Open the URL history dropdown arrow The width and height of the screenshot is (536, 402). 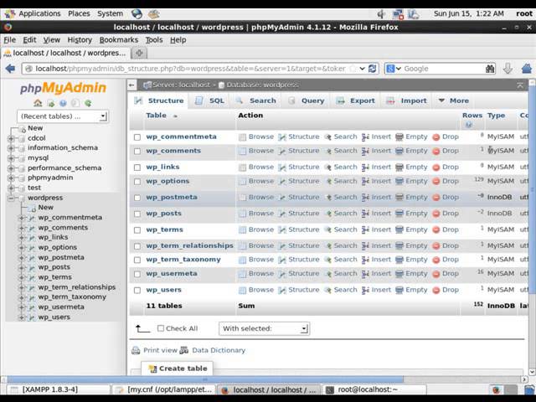pyautogui.click(x=363, y=69)
